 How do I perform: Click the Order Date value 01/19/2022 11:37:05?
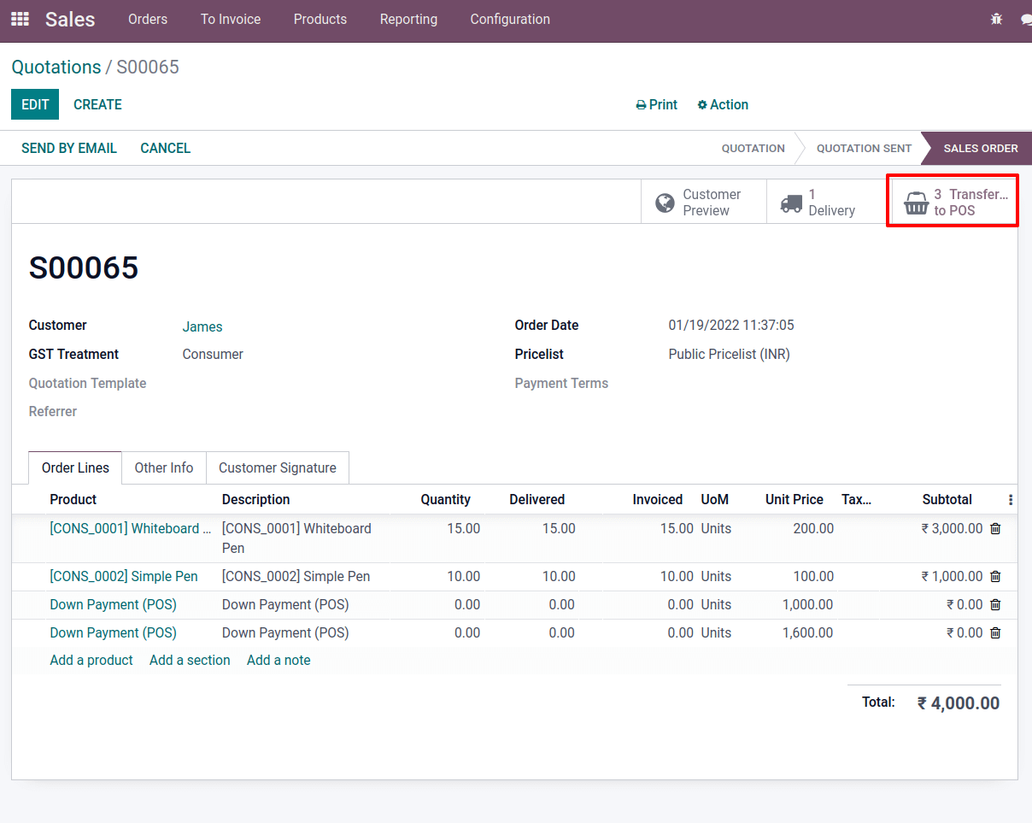coord(731,325)
